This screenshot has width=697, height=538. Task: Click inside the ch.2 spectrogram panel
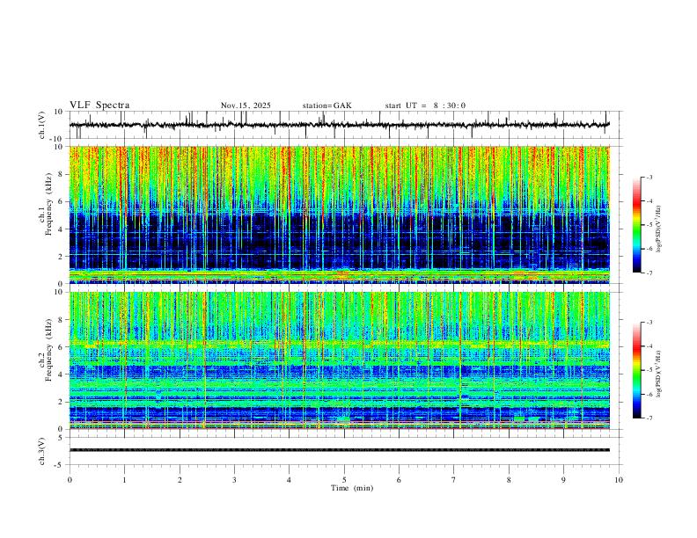pos(339,360)
